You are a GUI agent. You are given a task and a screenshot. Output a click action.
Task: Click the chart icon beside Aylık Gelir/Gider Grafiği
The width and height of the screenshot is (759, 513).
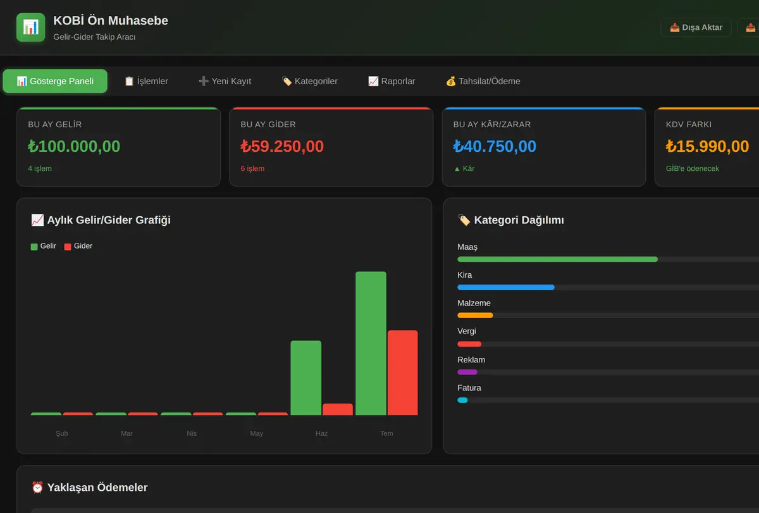pyautogui.click(x=37, y=220)
